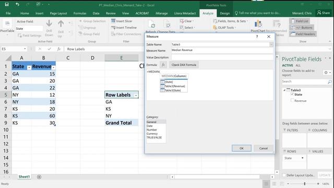Click the zoom in plus button
Screen dimensions: 334x188
[x=318, y=183]
